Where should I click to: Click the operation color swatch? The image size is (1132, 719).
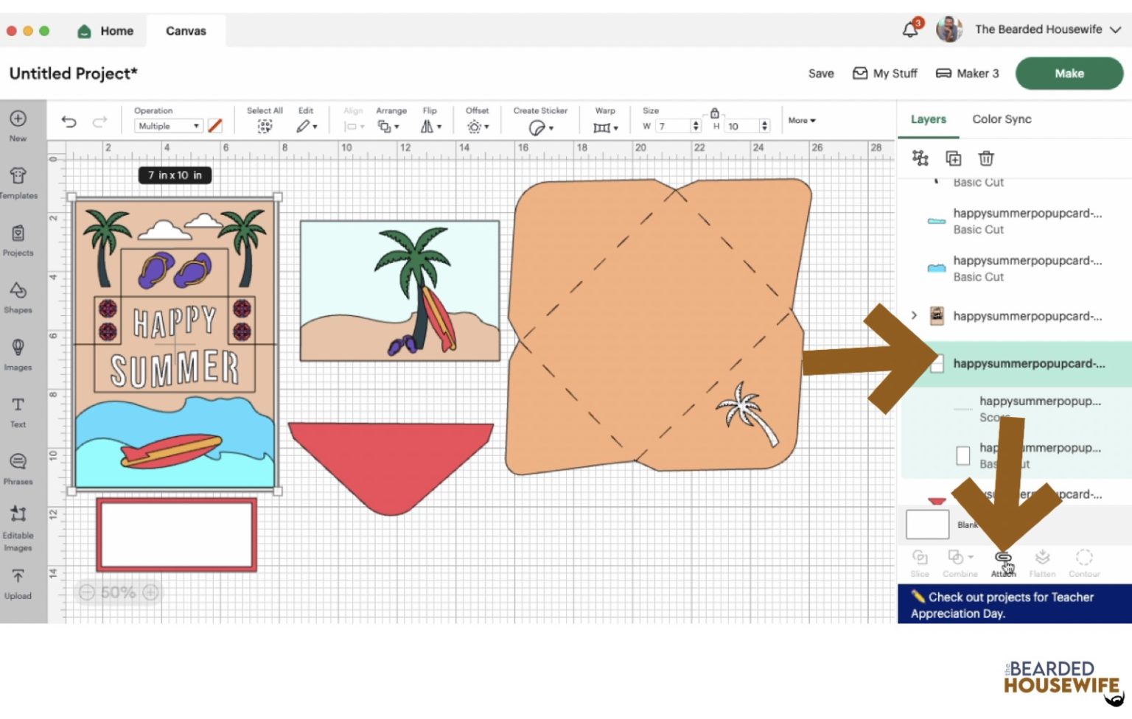pyautogui.click(x=215, y=126)
